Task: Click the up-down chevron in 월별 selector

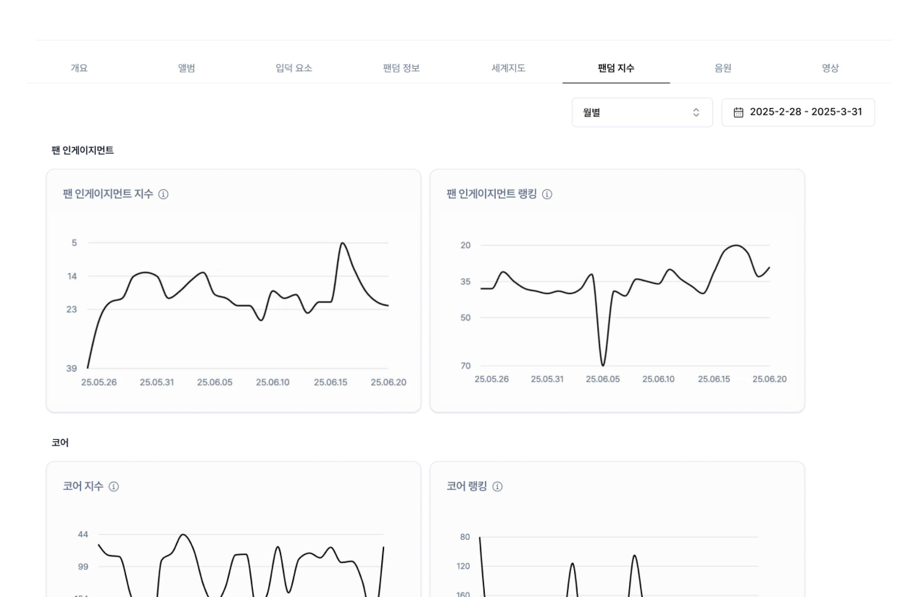Action: click(x=696, y=112)
